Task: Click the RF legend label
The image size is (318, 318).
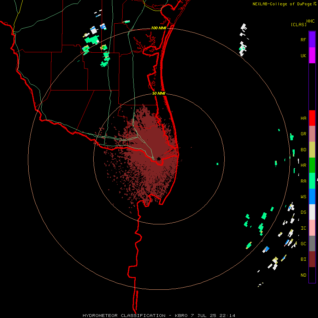Action: pyautogui.click(x=303, y=40)
